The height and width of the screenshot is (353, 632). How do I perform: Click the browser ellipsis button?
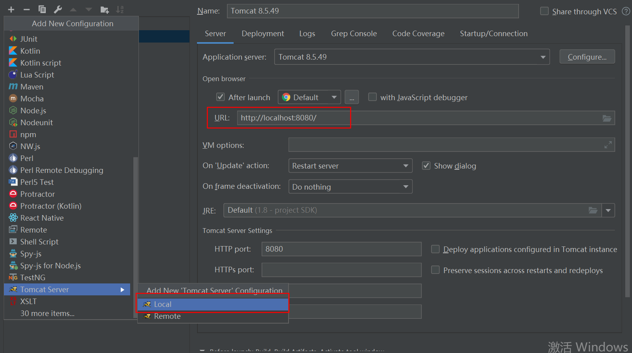(x=352, y=97)
